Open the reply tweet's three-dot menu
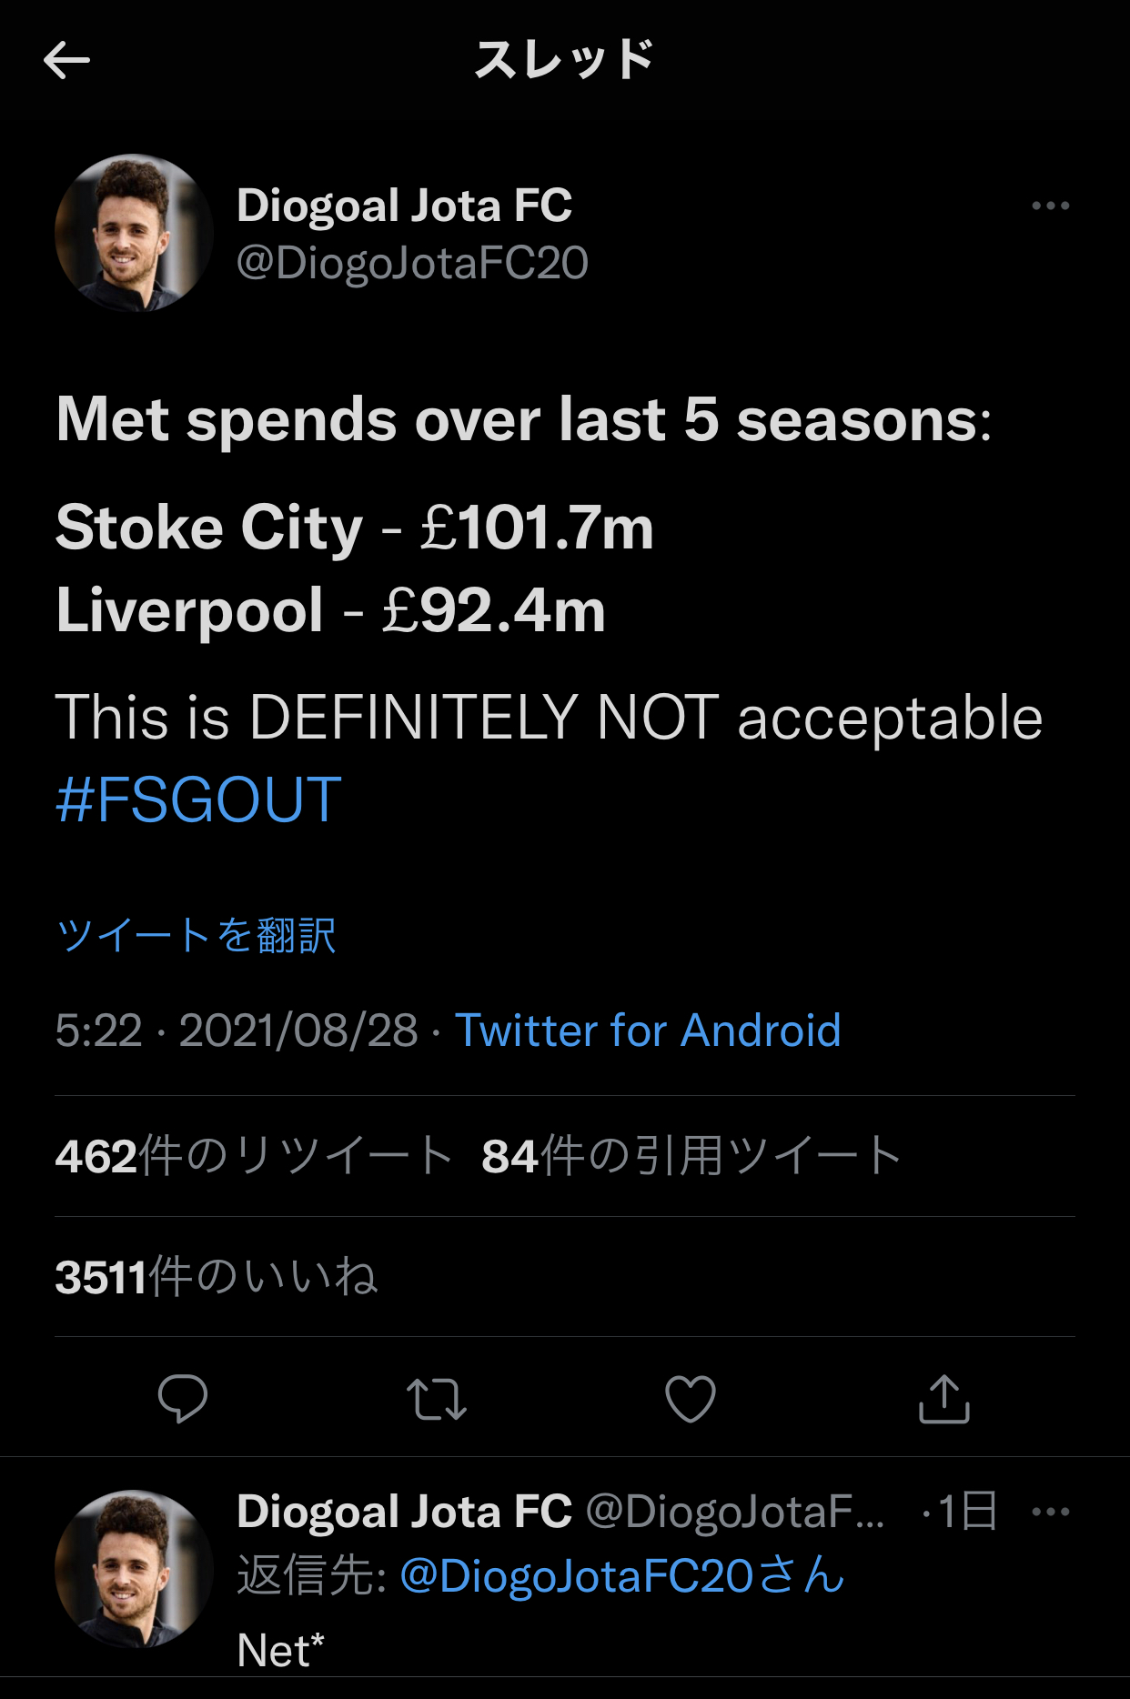Image resolution: width=1130 pixels, height=1699 pixels. click(x=1050, y=1512)
